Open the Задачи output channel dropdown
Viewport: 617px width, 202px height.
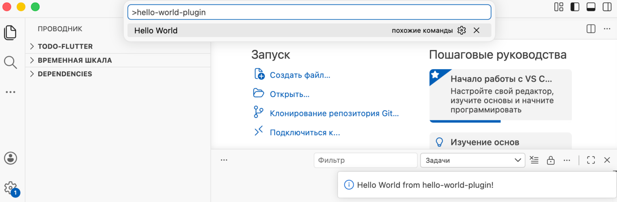(473, 160)
